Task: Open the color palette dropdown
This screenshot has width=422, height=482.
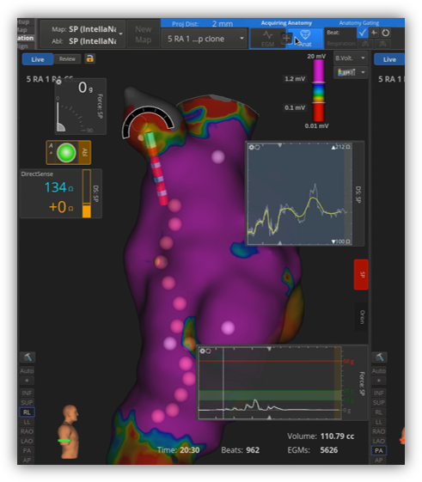Action: (x=351, y=72)
